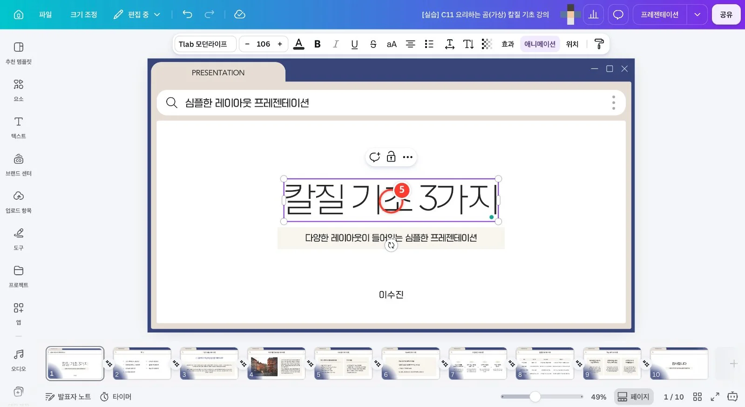Select slide thumbnail 4 with photo
Screen dimensions: 745x407
pos(277,363)
